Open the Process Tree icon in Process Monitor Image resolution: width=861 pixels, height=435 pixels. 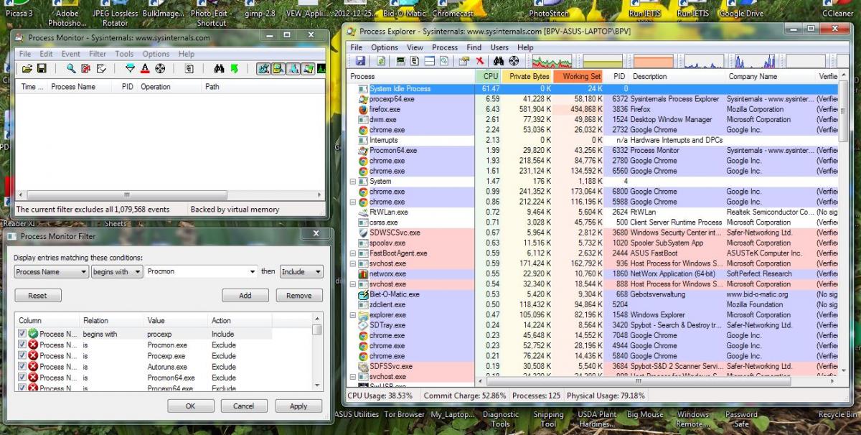pyautogui.click(x=189, y=69)
